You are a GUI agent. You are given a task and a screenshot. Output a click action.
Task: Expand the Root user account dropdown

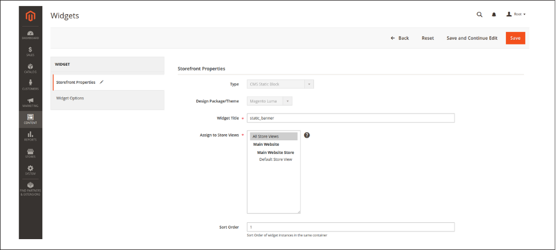[x=516, y=15]
